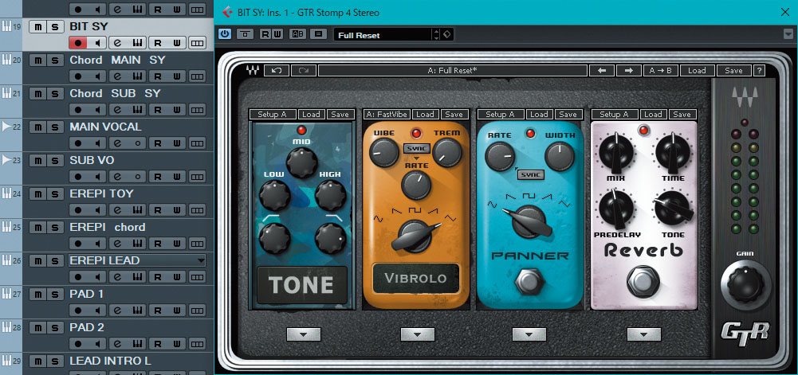Open the plugin preset menu icon beside A/B
Screen dimensions: 798x375
click(319, 34)
